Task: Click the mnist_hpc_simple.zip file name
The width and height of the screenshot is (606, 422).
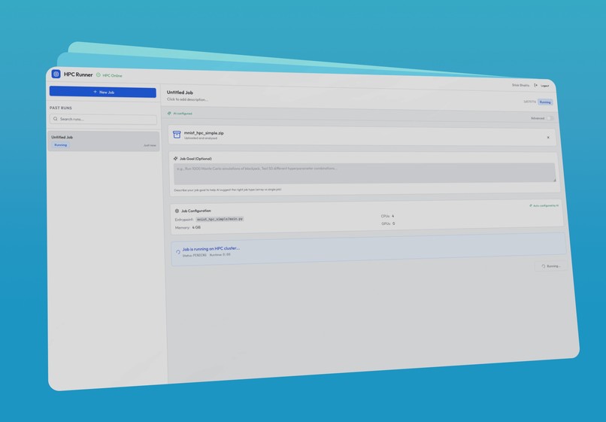Action: 204,133
